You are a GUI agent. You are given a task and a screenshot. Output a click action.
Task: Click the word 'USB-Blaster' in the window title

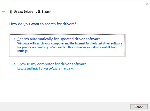[x=43, y=12]
